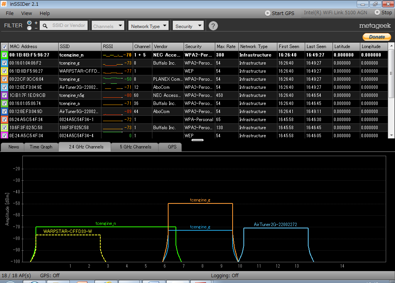Sort networks by Vendor column header
The image size is (395, 283).
coord(168,47)
